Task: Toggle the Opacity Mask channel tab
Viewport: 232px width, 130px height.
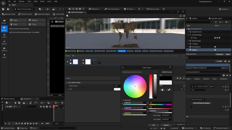Action: [x=112, y=51]
